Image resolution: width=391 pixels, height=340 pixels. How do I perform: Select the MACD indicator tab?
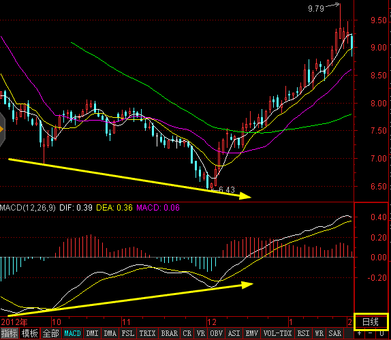(73, 333)
